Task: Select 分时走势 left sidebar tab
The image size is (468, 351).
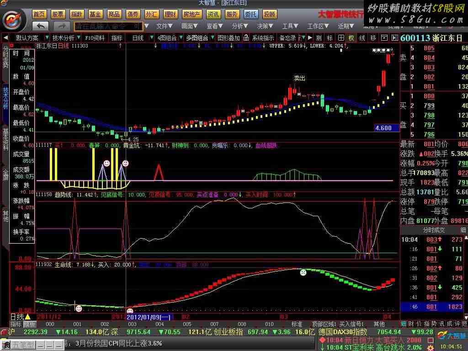Action: click(x=5, y=57)
